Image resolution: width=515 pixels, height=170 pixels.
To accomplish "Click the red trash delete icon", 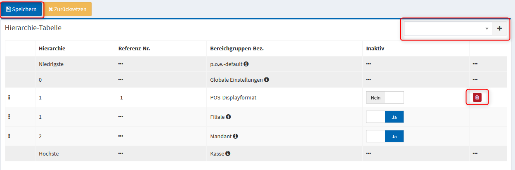I will (477, 97).
